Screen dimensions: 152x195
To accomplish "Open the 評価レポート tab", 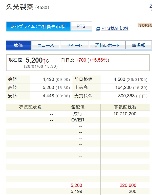I will 107,45.
